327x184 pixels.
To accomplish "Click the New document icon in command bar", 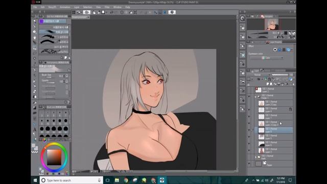I will point(94,12).
